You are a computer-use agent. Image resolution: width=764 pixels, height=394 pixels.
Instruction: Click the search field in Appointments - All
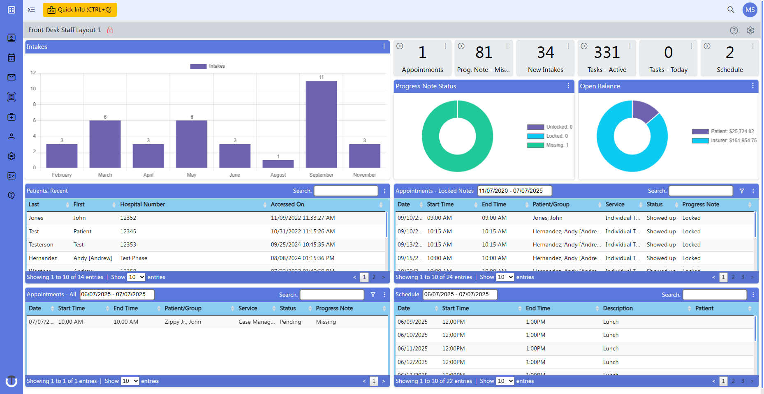coord(332,295)
